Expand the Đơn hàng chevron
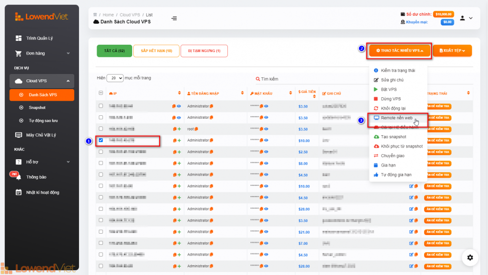The width and height of the screenshot is (488, 275). point(68,54)
